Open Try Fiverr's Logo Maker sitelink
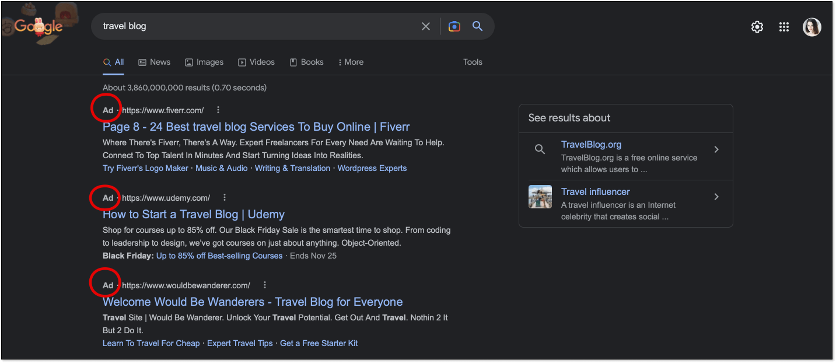 tap(145, 168)
